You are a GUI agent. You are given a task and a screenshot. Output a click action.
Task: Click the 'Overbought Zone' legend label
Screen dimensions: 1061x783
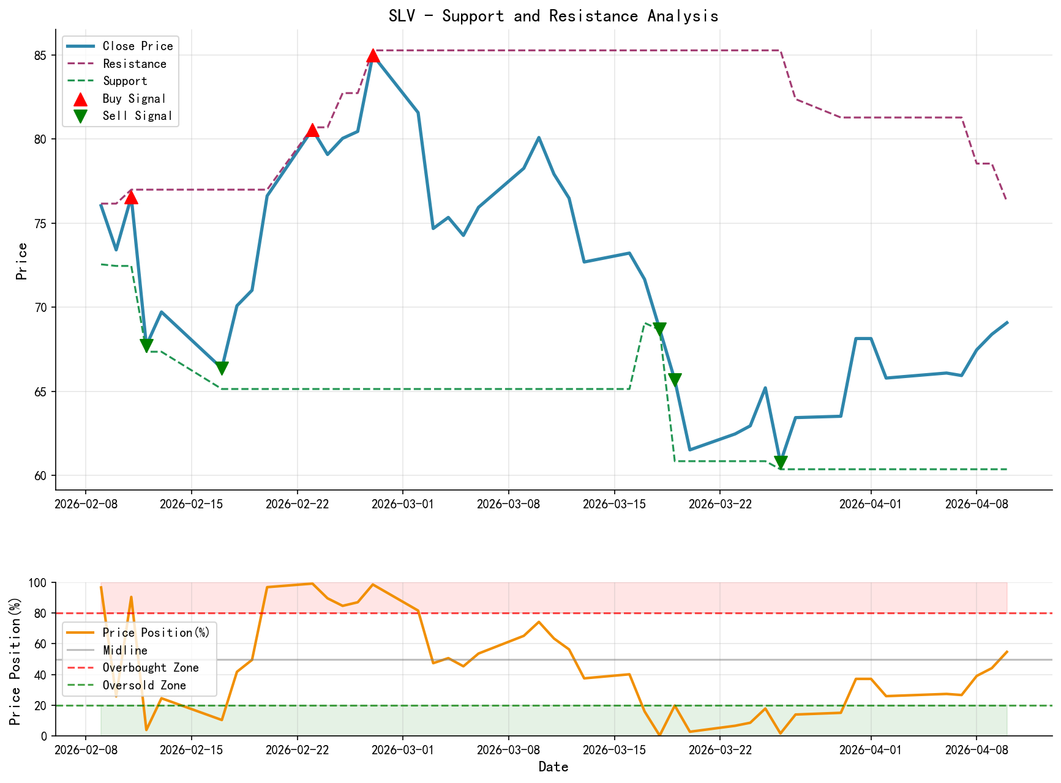151,668
